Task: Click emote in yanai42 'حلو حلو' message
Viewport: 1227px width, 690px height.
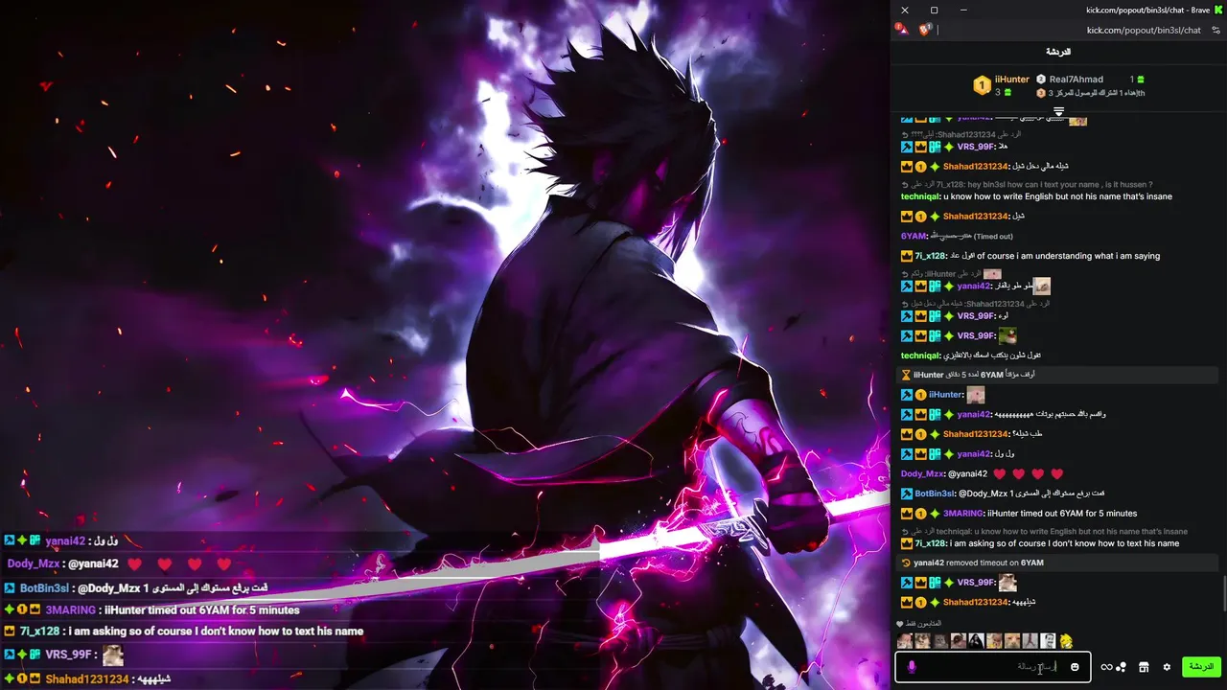Action: coord(1041,287)
